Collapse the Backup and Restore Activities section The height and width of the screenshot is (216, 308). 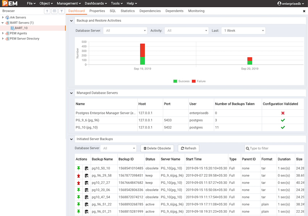(x=71, y=21)
